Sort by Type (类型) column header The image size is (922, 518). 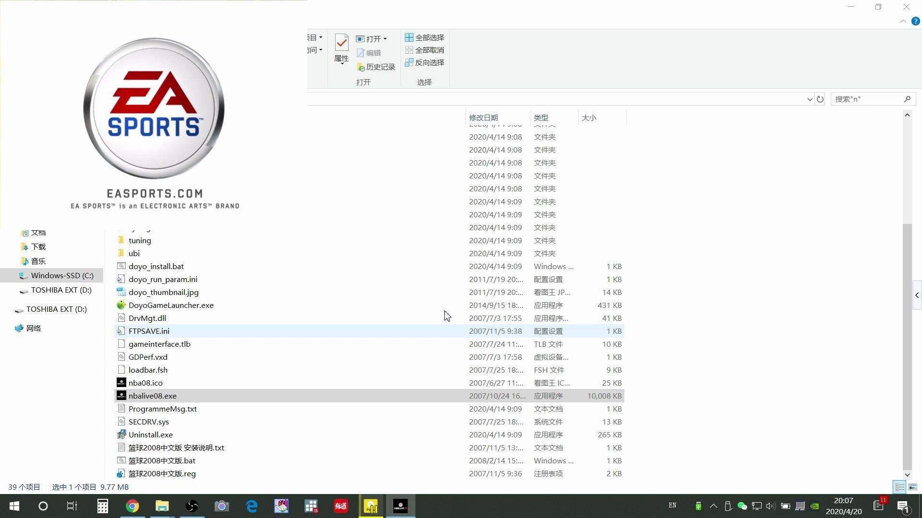554,118
